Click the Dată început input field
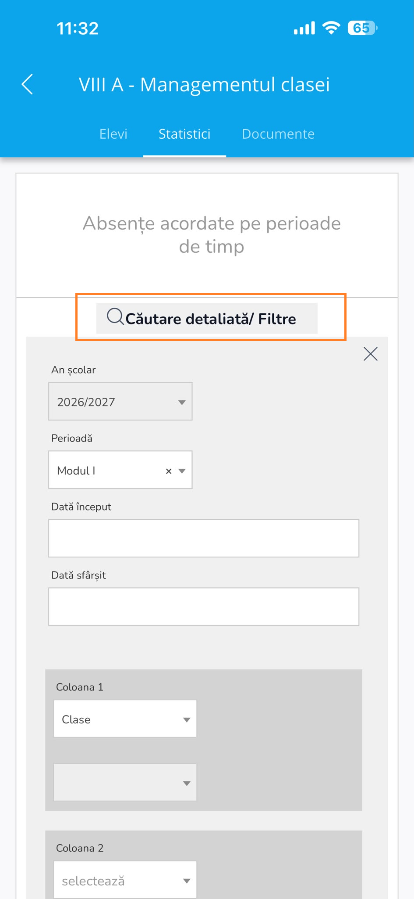 [x=204, y=538]
